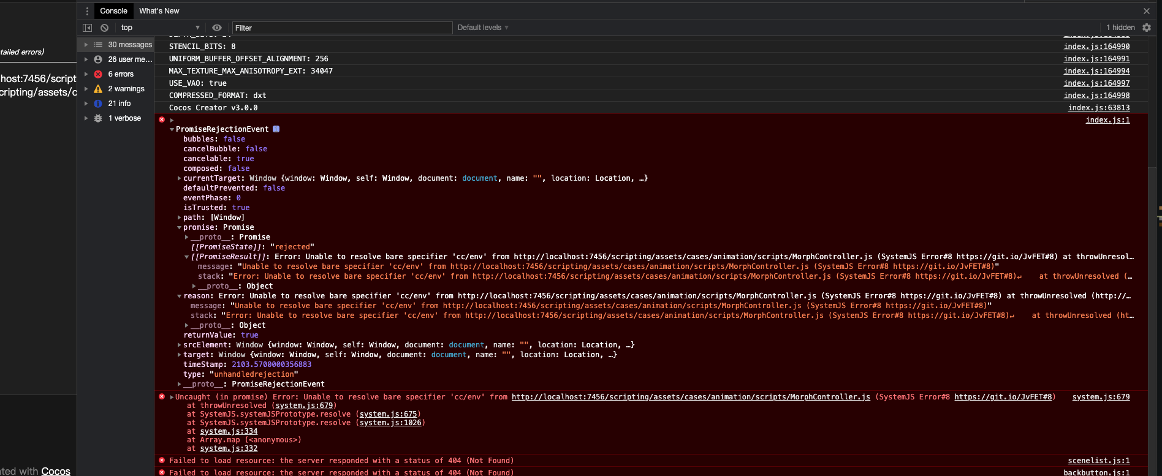Click the info badge beside PromiseRejectionEvent

[276, 129]
